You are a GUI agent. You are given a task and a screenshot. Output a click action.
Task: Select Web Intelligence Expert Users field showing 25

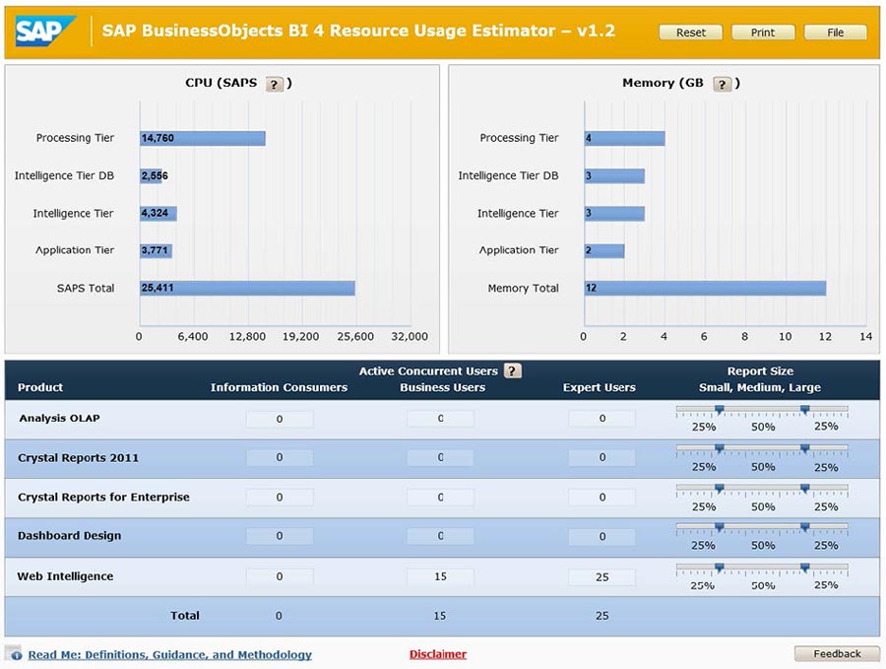coord(601,576)
